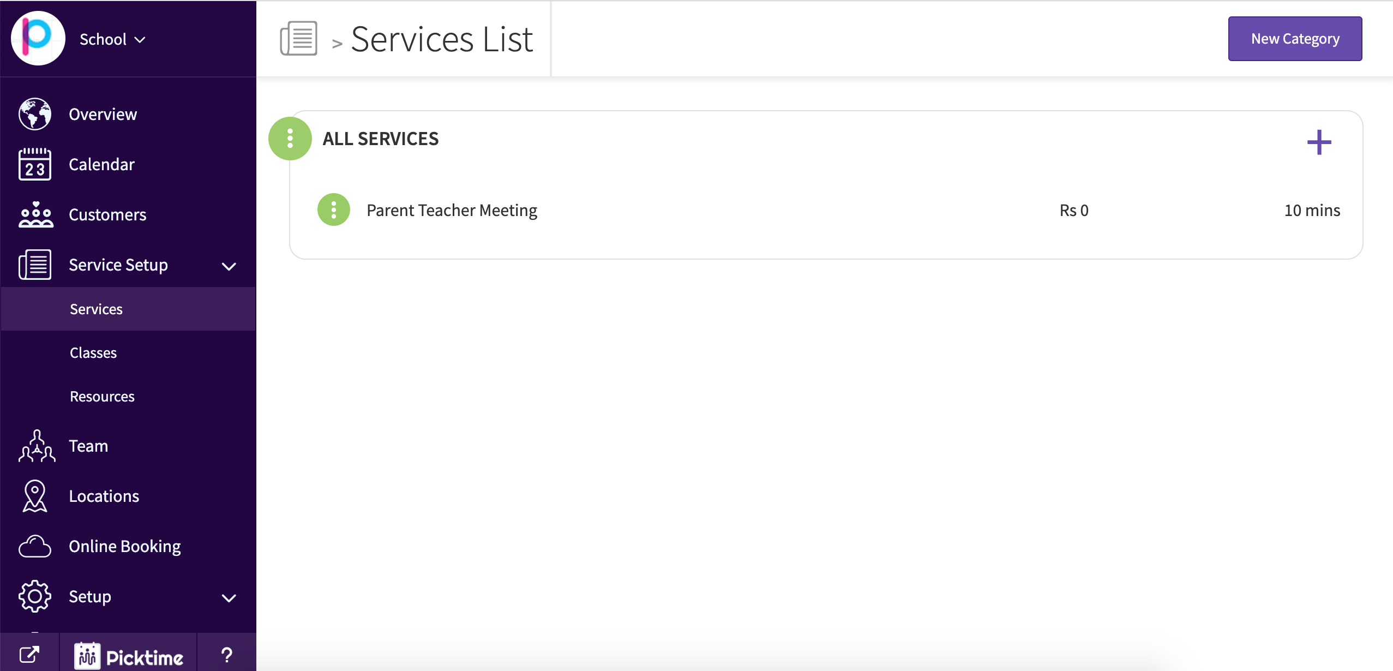Viewport: 1393px width, 671px height.
Task: Open external link icon at bottom left
Action: tap(29, 655)
